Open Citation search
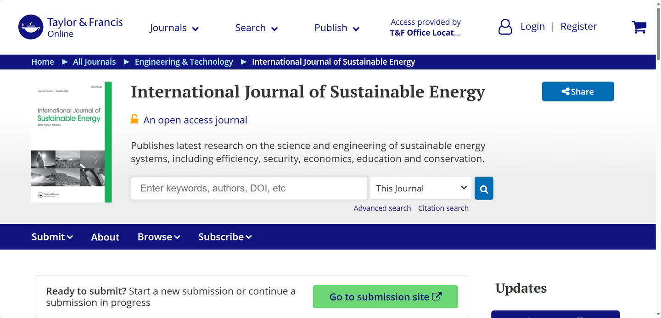Screen dimensions: 661x318 pos(443,208)
